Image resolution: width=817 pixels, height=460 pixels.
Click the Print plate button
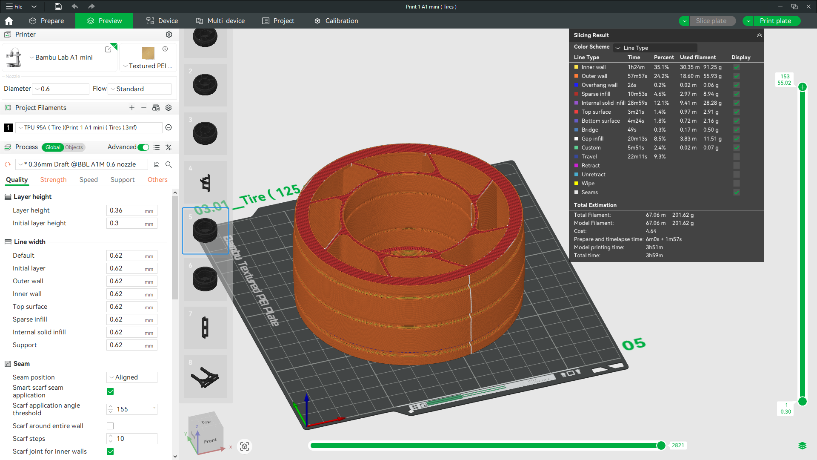point(776,21)
